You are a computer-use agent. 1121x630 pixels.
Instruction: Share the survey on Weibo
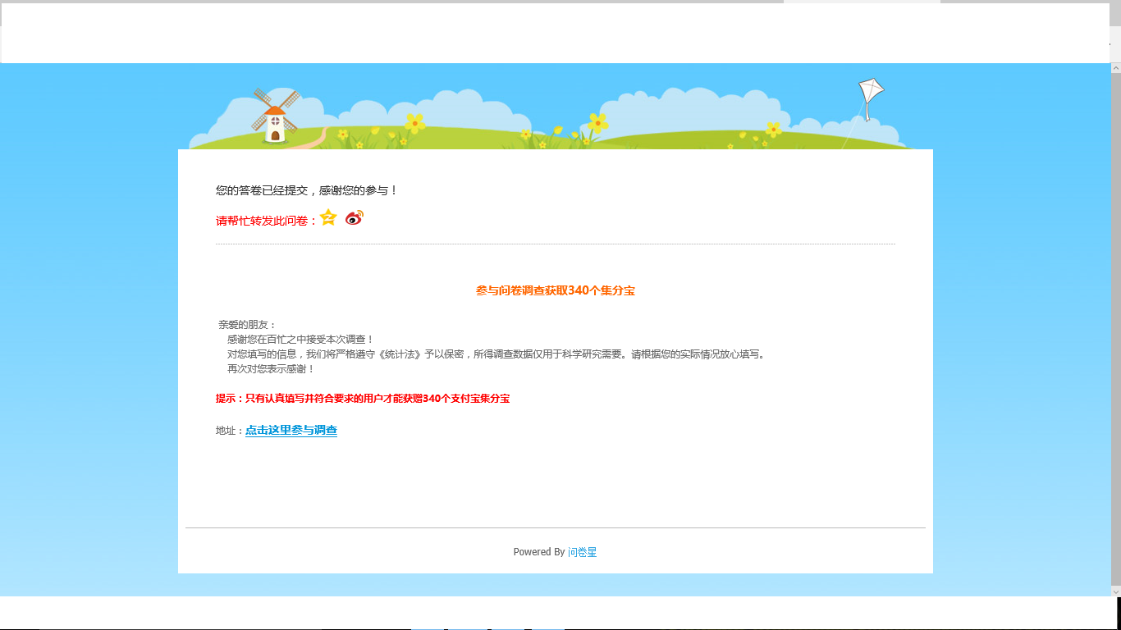coord(355,217)
